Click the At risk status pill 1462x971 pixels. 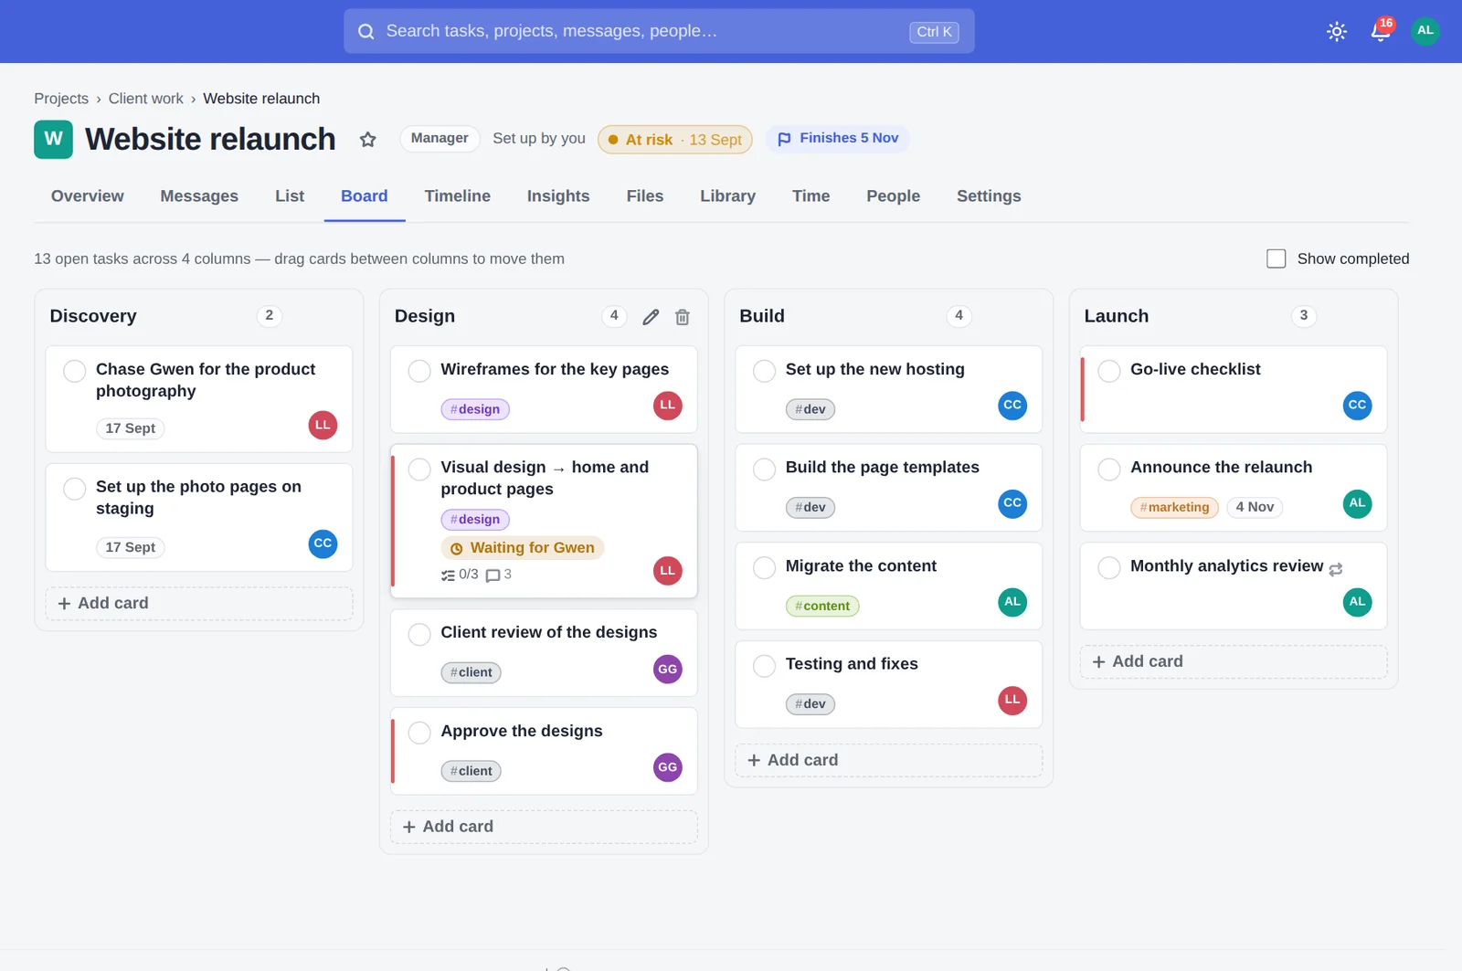(674, 140)
